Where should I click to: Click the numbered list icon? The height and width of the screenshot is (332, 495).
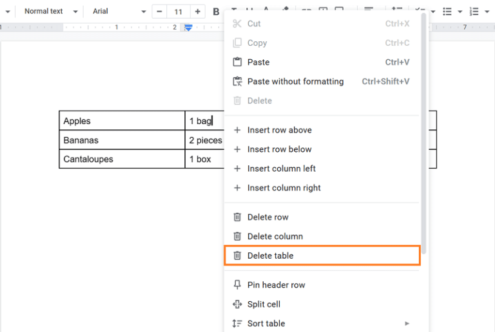(x=474, y=12)
